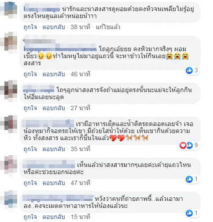213x222 pixels.
Task: Click ถูกใจ under the 35 นาที comment
Action: tap(30, 149)
